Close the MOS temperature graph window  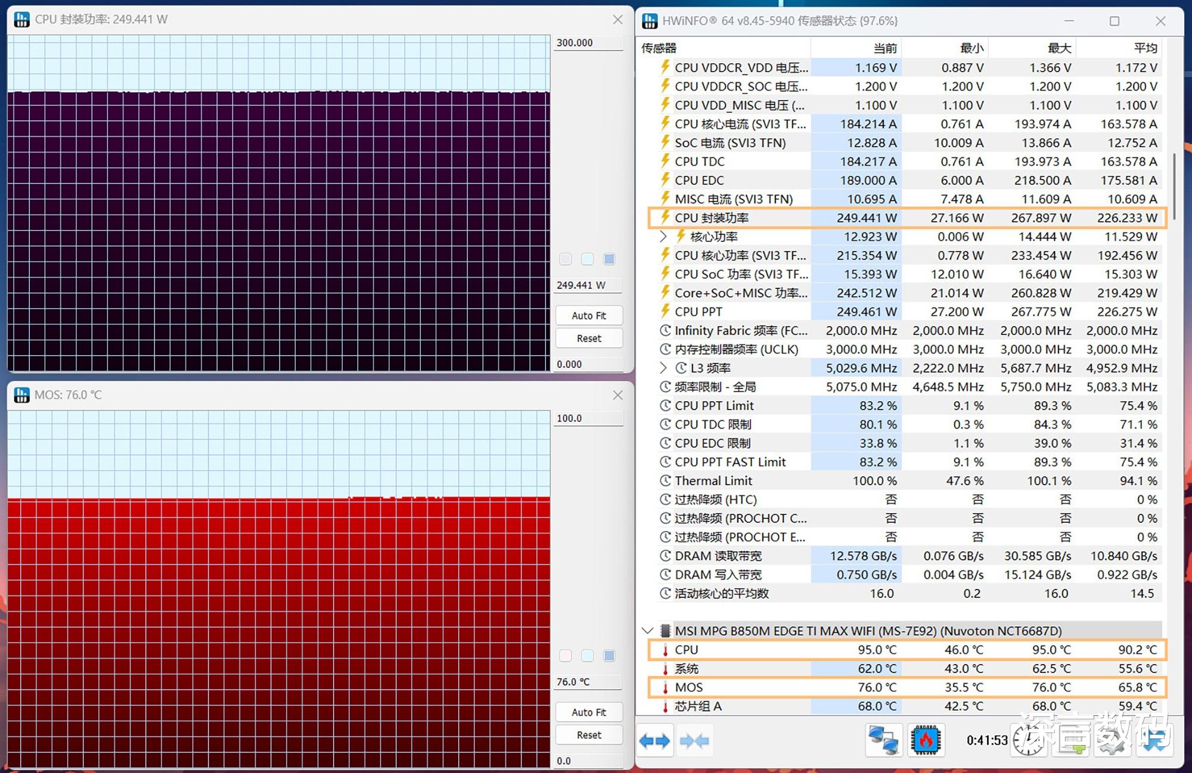click(617, 395)
